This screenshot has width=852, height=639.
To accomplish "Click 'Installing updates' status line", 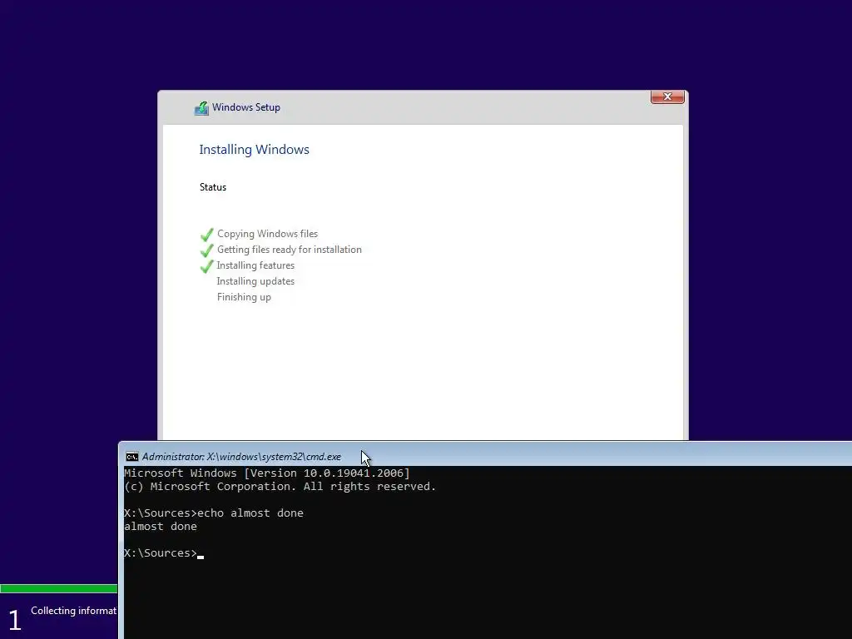I will (255, 281).
